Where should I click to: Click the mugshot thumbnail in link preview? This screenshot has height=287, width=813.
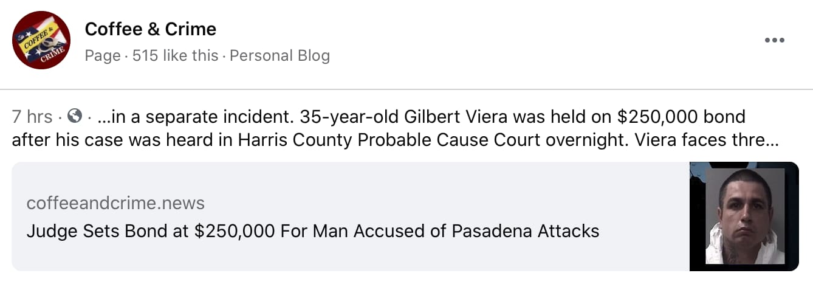pyautogui.click(x=744, y=216)
